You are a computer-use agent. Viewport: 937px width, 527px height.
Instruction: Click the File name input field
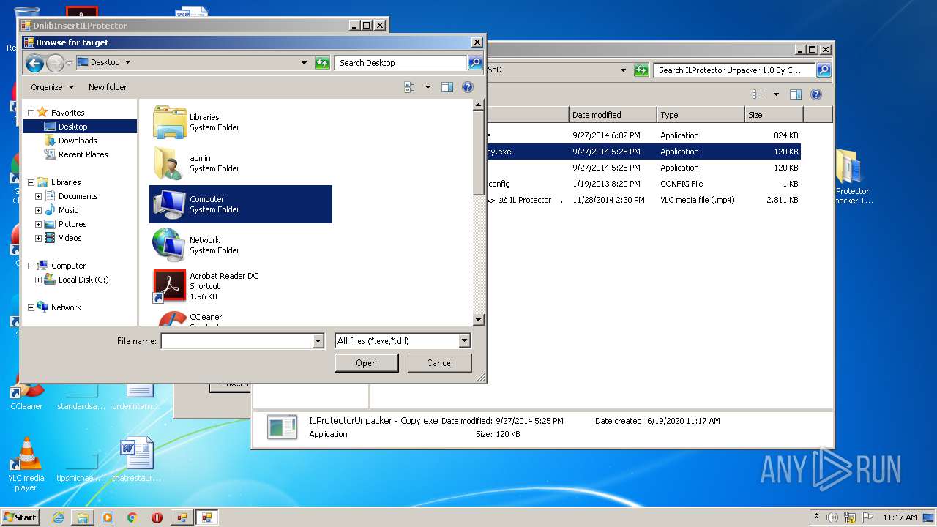point(237,341)
